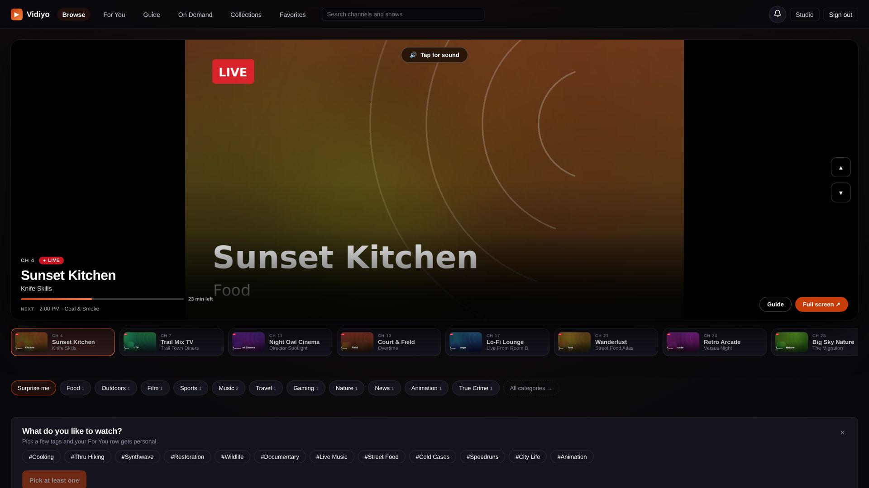Toggle the #Synthwave tag
869x488 pixels.
click(137, 456)
